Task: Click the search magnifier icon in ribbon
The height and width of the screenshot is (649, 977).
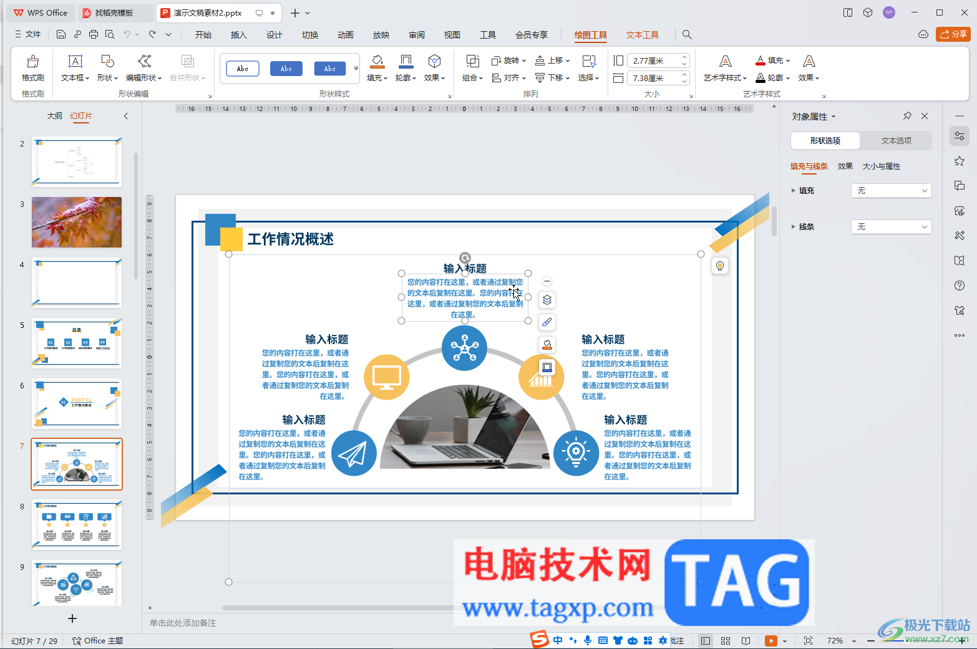Action: [687, 35]
